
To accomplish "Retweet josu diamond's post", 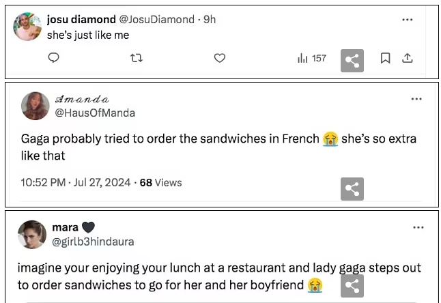I will 135,59.
